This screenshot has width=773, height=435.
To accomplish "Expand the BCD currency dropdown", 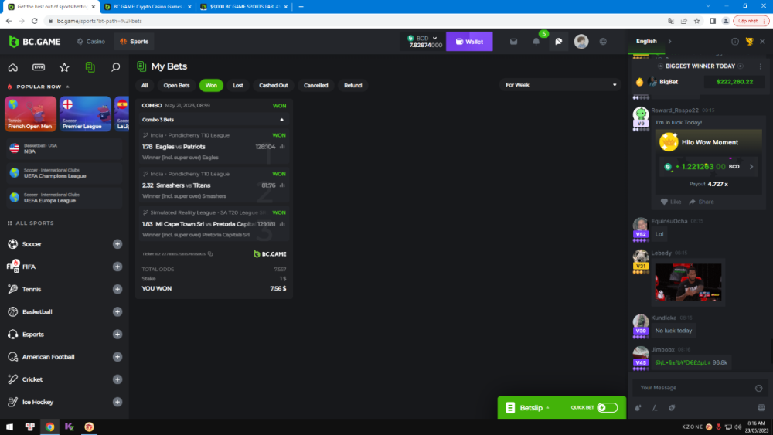I will point(435,38).
